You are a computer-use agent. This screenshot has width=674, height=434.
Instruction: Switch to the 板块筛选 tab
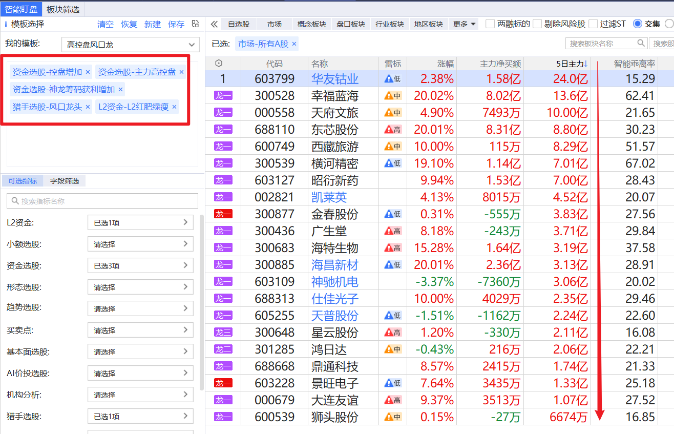[x=62, y=9]
